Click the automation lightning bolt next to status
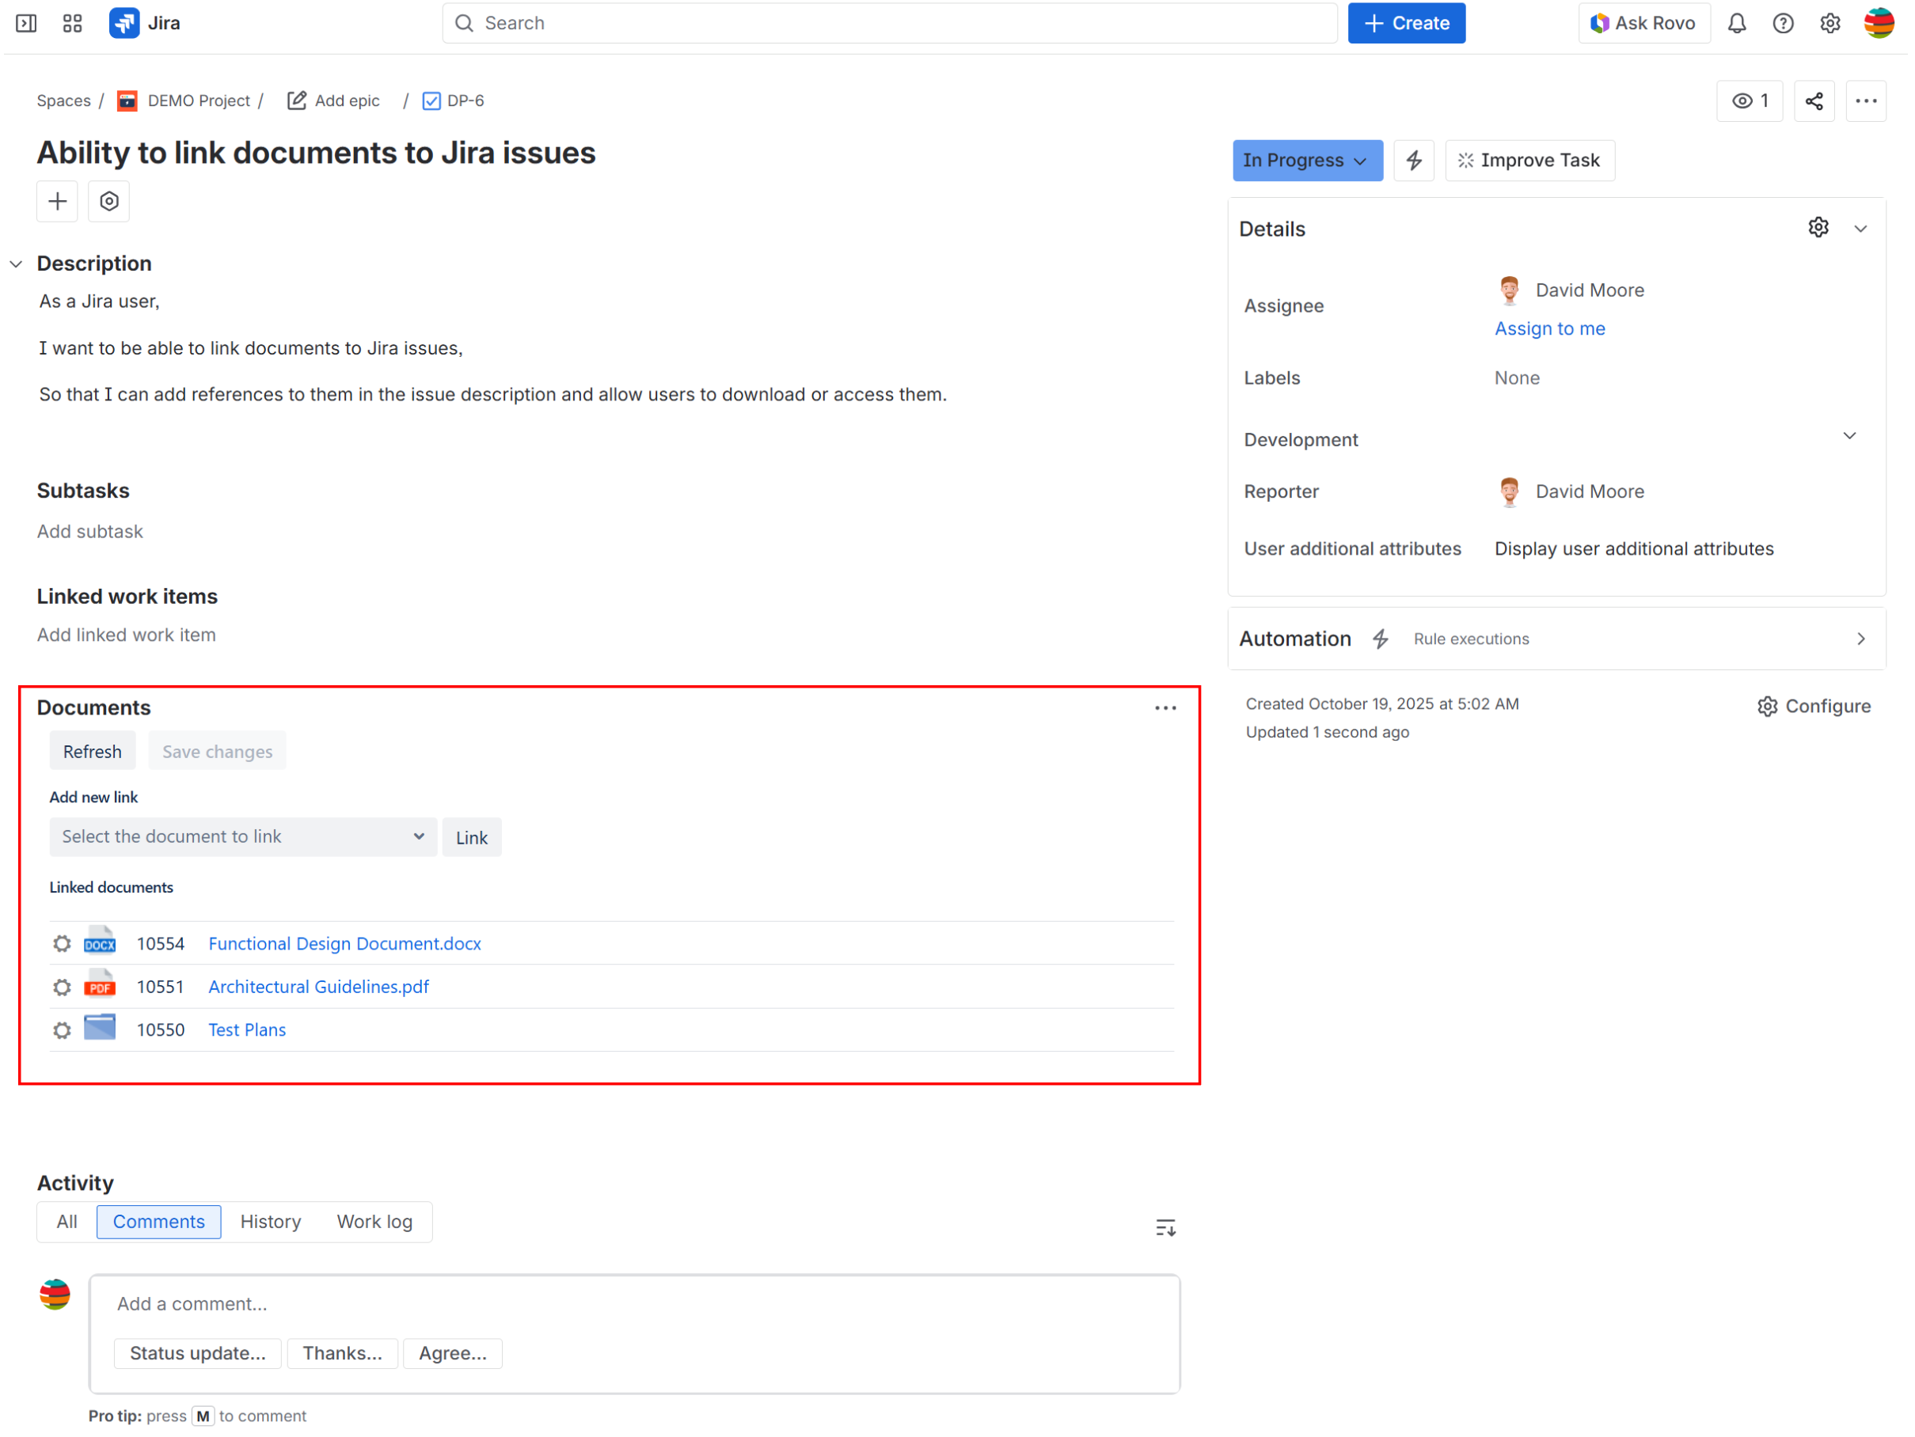The width and height of the screenshot is (1915, 1437). pos(1414,160)
